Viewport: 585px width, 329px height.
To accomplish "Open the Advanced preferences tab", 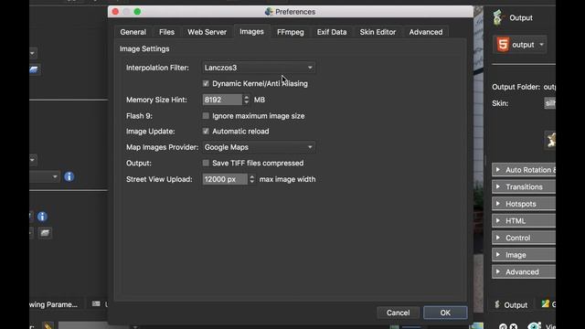I will click(426, 32).
